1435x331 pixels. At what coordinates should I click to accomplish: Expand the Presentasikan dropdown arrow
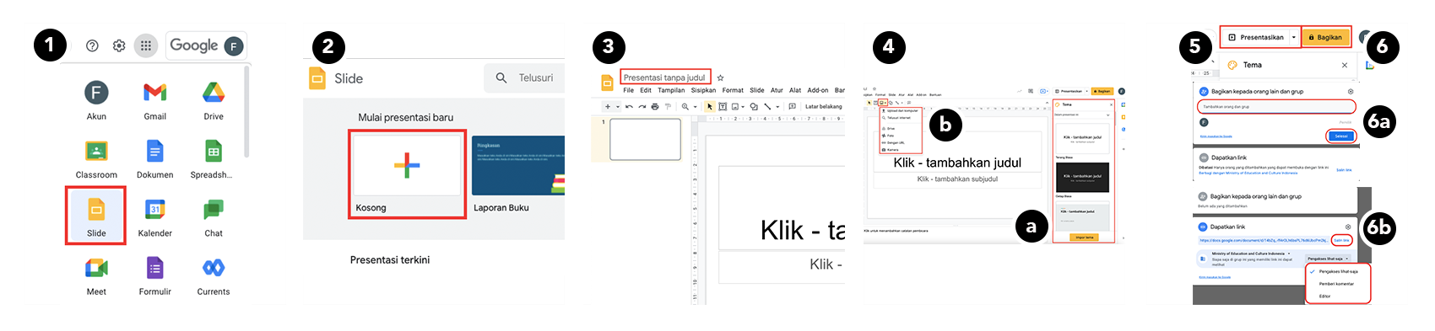pos(1293,37)
